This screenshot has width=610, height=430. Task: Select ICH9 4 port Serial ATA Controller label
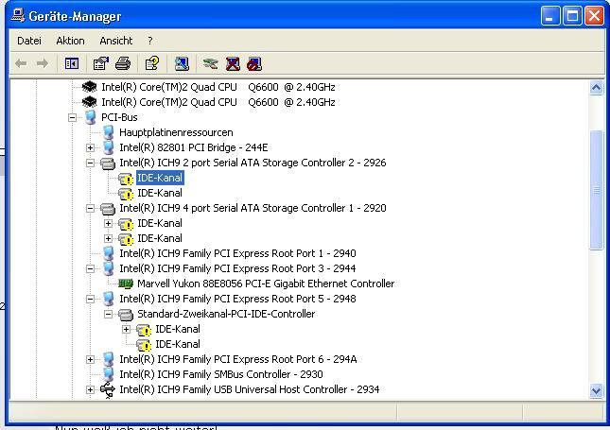click(253, 209)
